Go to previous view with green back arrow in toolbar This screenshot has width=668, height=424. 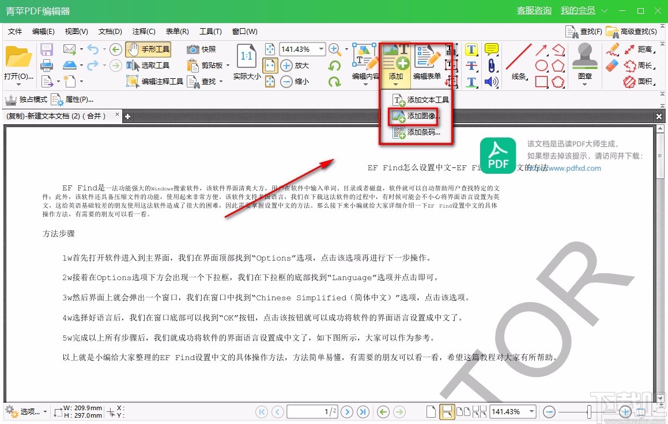tap(115, 49)
